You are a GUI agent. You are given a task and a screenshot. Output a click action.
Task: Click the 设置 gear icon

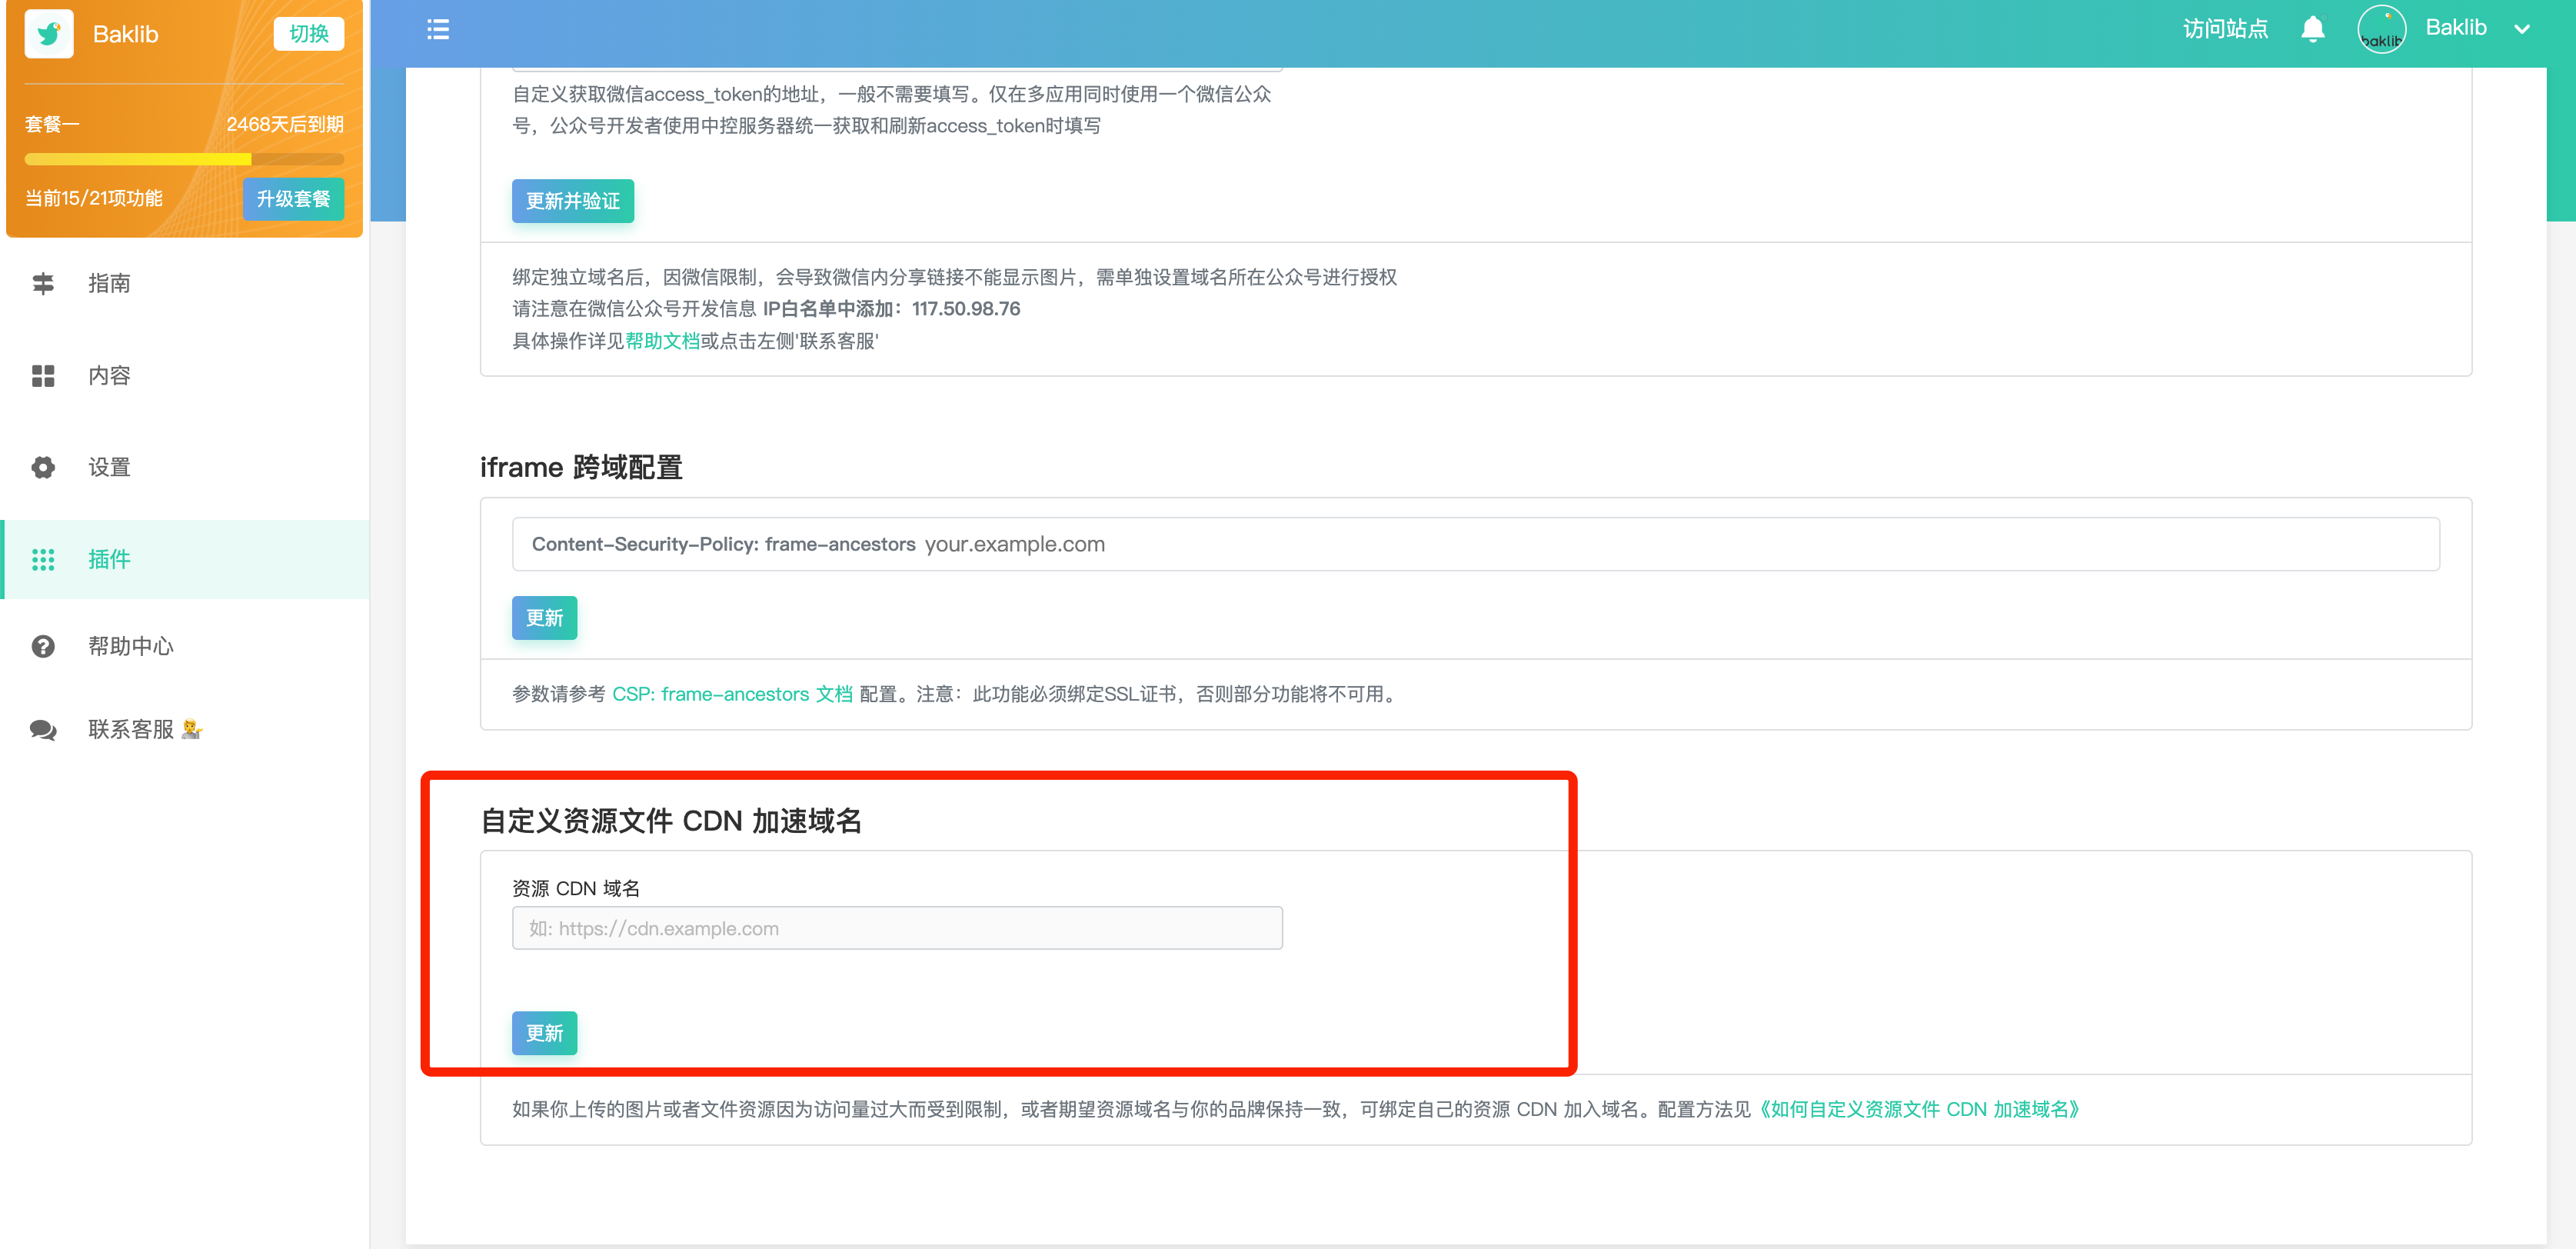(x=43, y=467)
